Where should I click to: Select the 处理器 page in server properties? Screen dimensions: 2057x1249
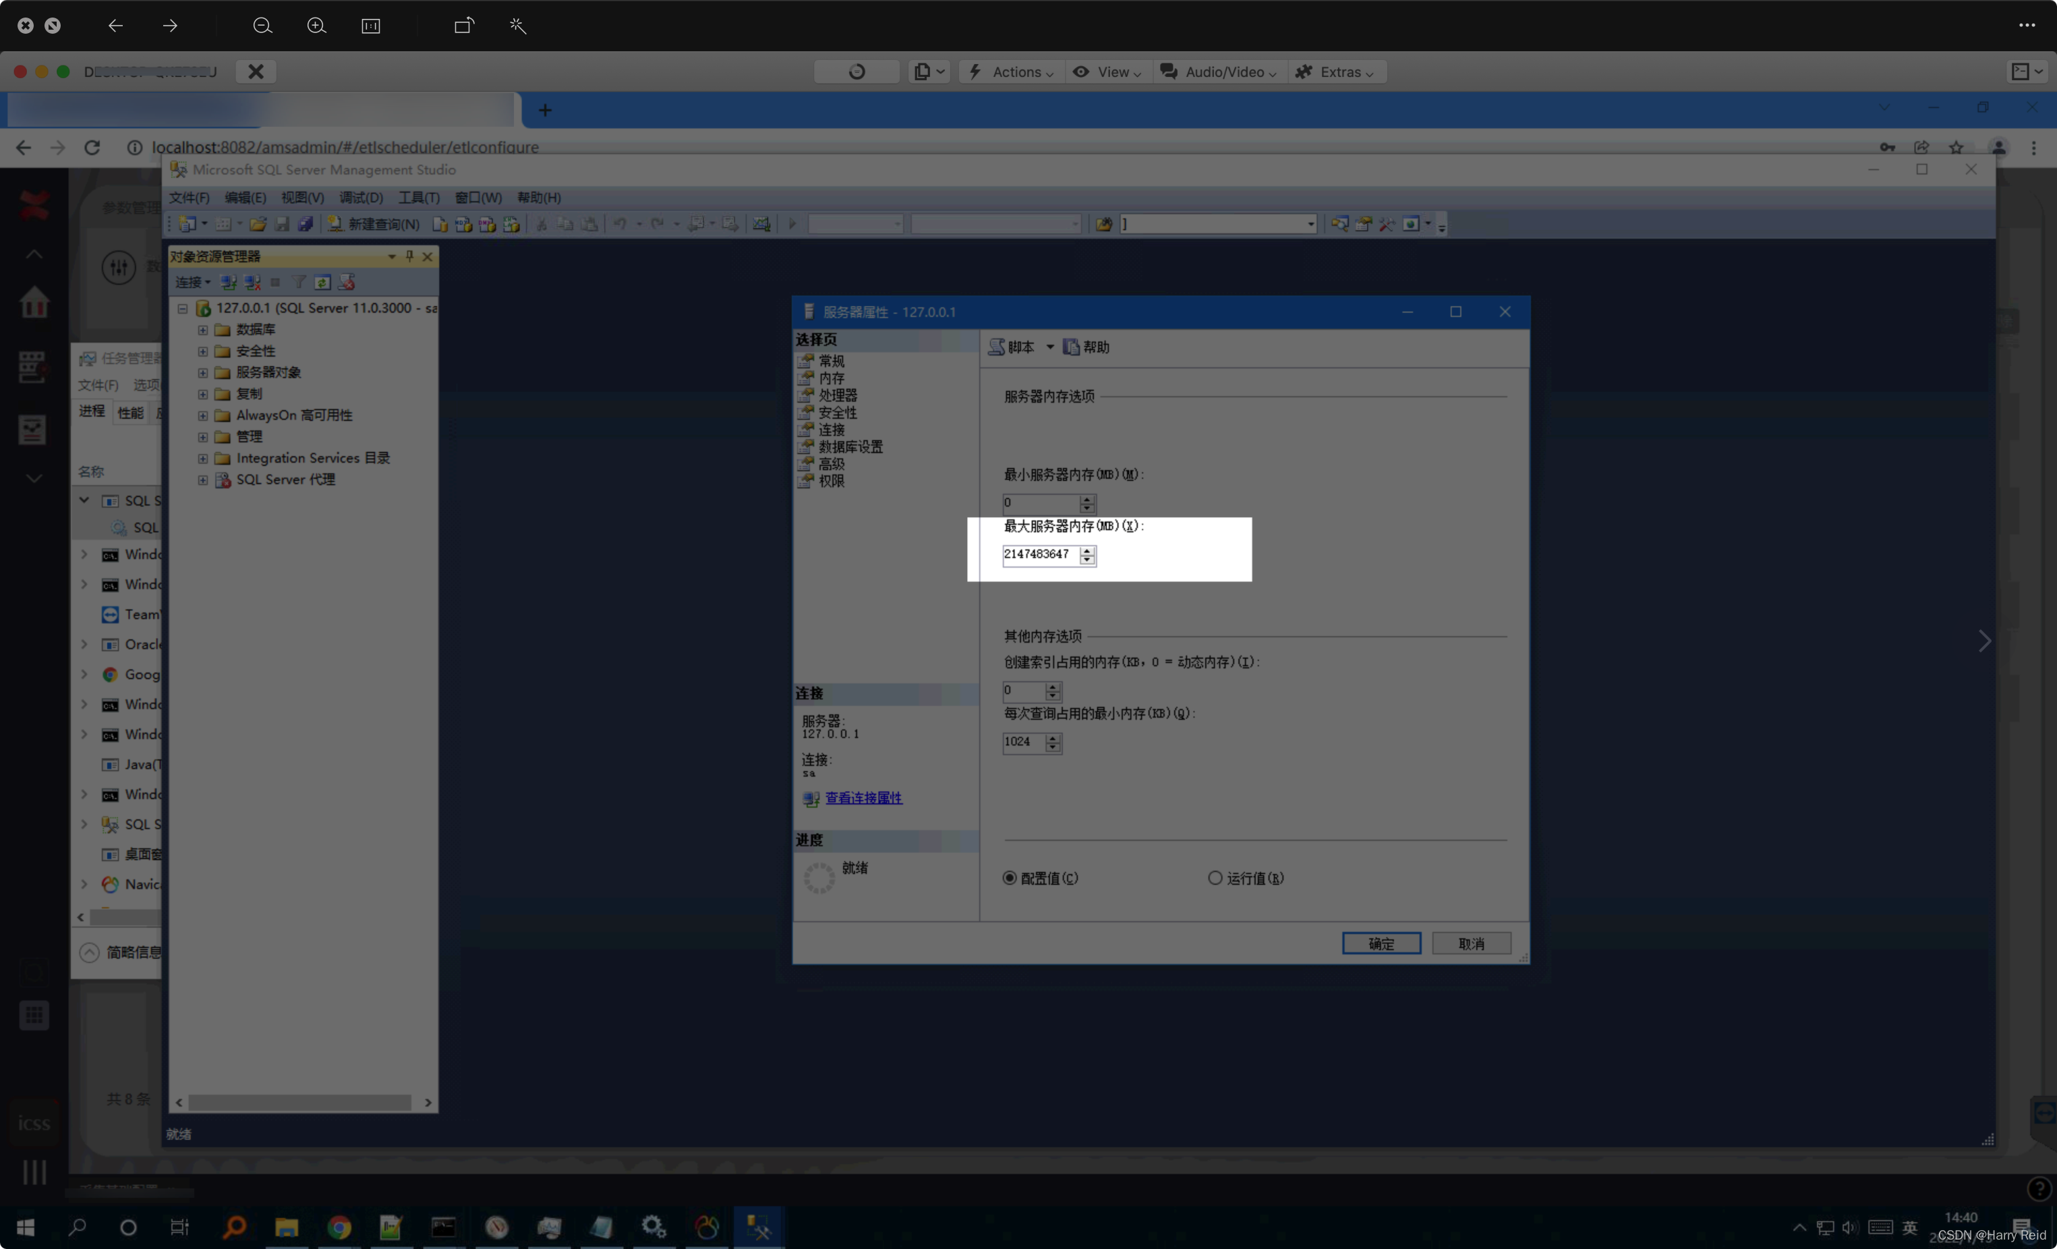pos(838,395)
